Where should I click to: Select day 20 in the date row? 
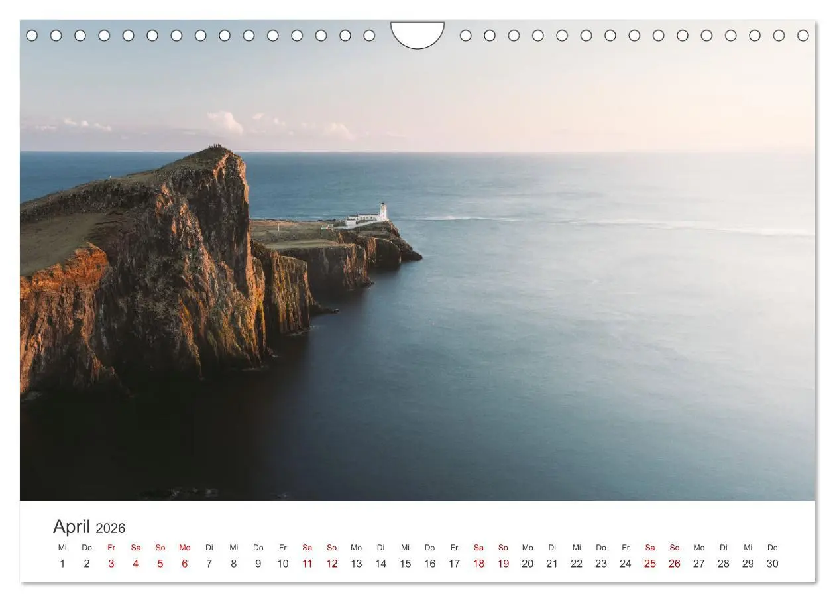coord(528,564)
